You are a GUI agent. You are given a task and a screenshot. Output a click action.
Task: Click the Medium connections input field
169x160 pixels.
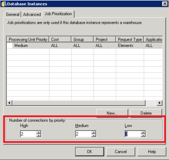84,134
